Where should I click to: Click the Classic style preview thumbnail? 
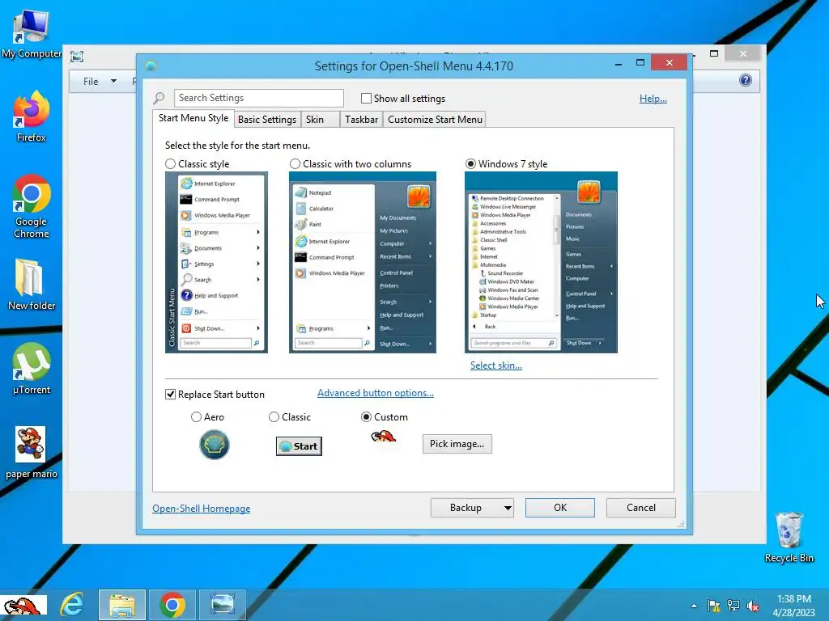pos(216,263)
